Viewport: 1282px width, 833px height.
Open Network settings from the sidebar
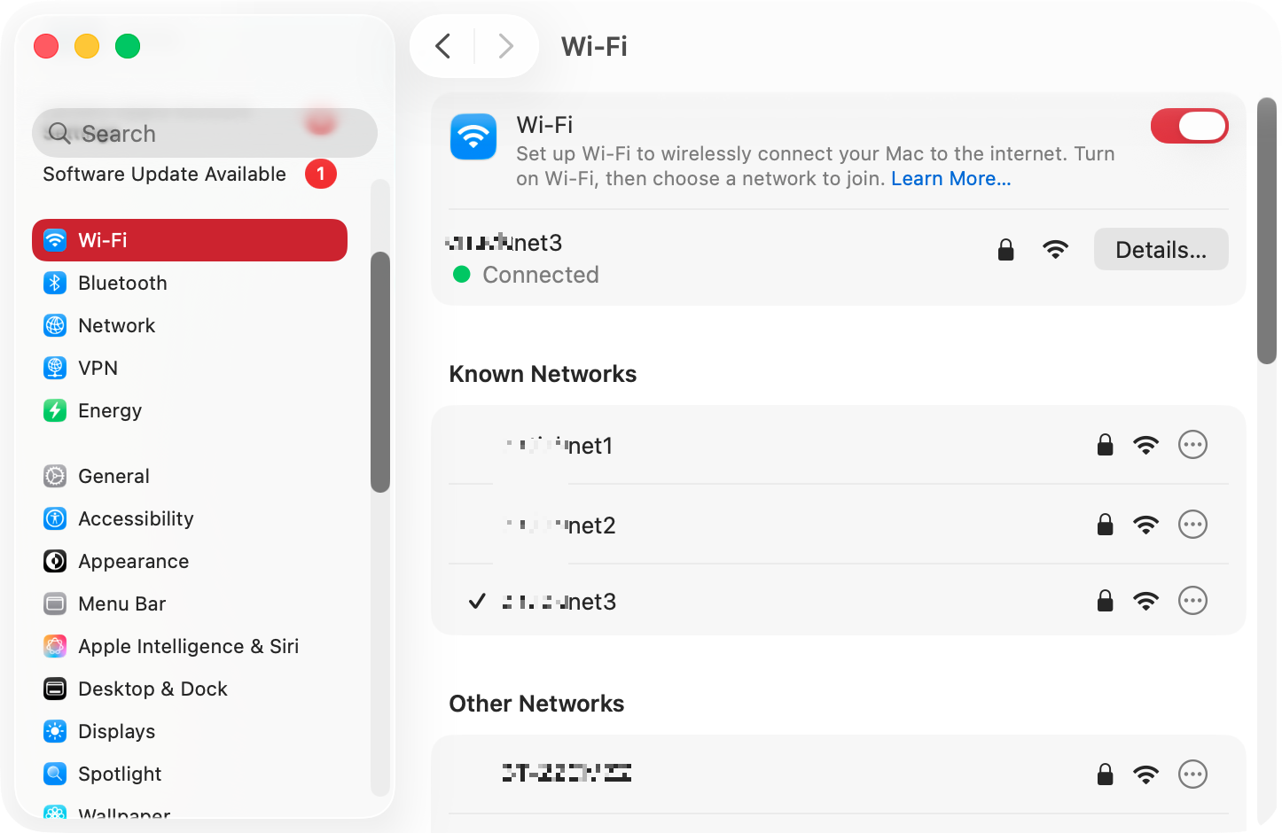55,325
